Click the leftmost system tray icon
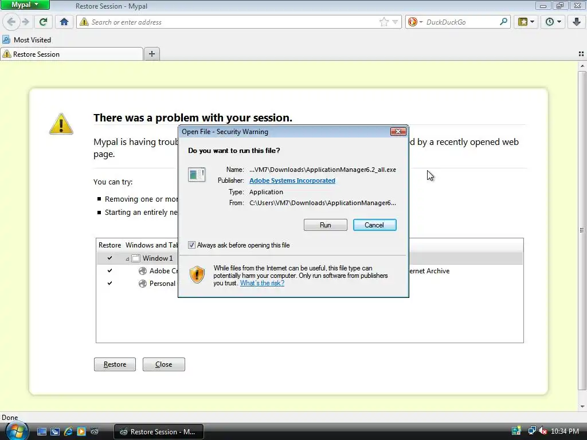This screenshot has width=587, height=440. pyautogui.click(x=516, y=431)
